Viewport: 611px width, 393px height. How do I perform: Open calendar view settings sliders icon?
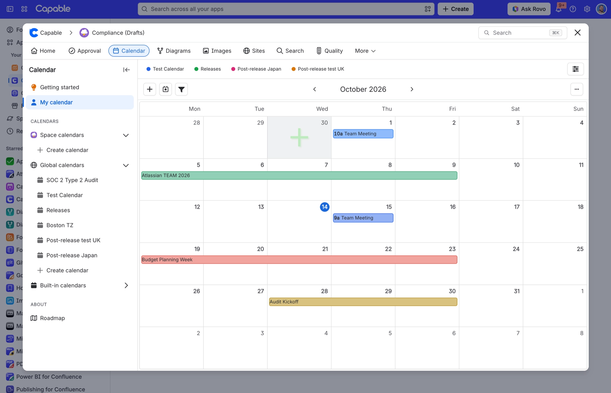[576, 69]
